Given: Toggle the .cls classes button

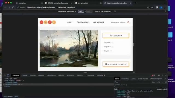Looking at the screenshot, I should (159, 82).
